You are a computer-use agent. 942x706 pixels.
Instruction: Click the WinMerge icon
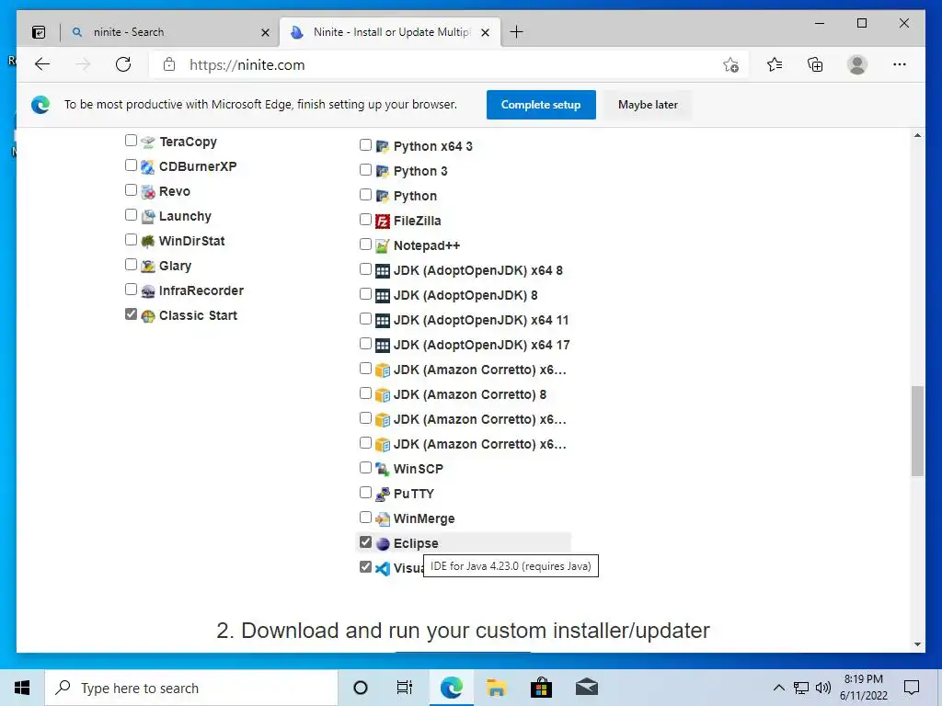click(382, 518)
